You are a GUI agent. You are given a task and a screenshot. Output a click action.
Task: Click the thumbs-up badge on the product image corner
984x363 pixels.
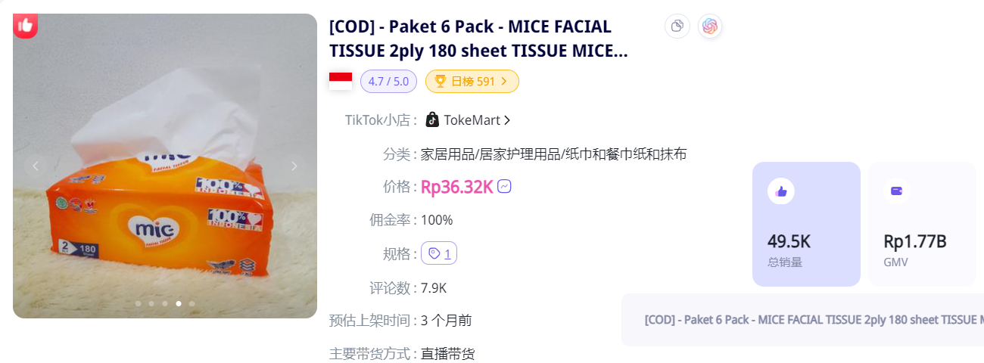click(x=25, y=26)
